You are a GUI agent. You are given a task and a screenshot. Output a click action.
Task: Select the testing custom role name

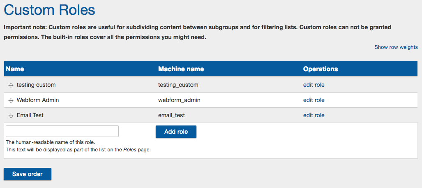pos(36,85)
